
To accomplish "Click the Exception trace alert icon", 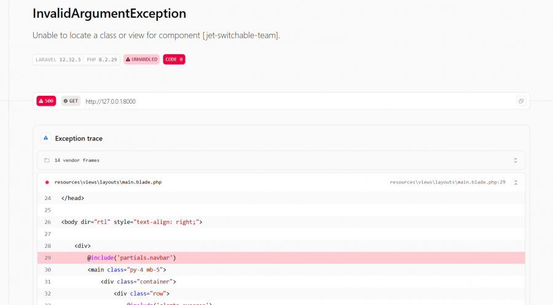I will pyautogui.click(x=45, y=139).
